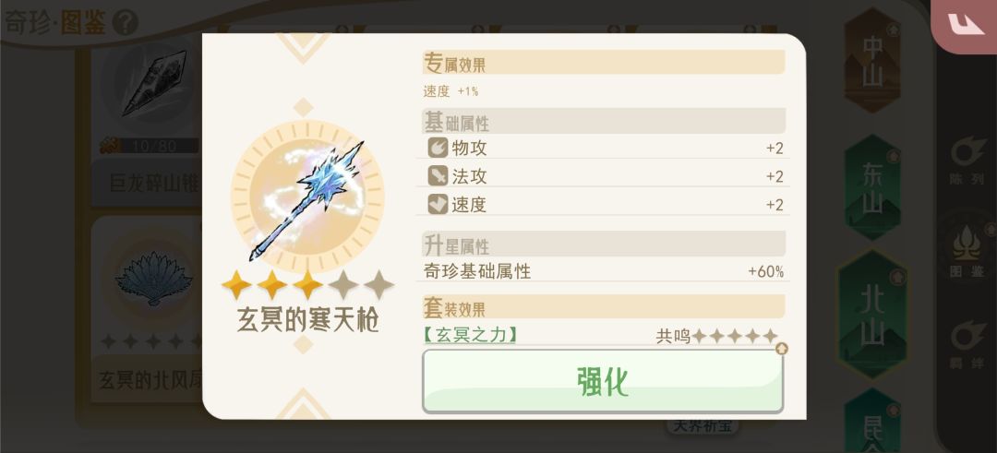Click the 【玄冥之力】 set effect link

[470, 336]
